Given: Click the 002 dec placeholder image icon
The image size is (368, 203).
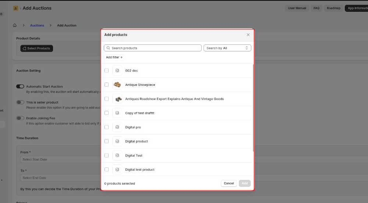Looking at the screenshot, I should [x=117, y=70].
